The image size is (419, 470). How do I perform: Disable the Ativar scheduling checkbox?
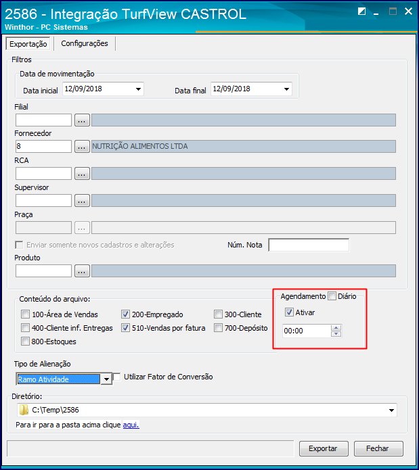[x=289, y=312]
